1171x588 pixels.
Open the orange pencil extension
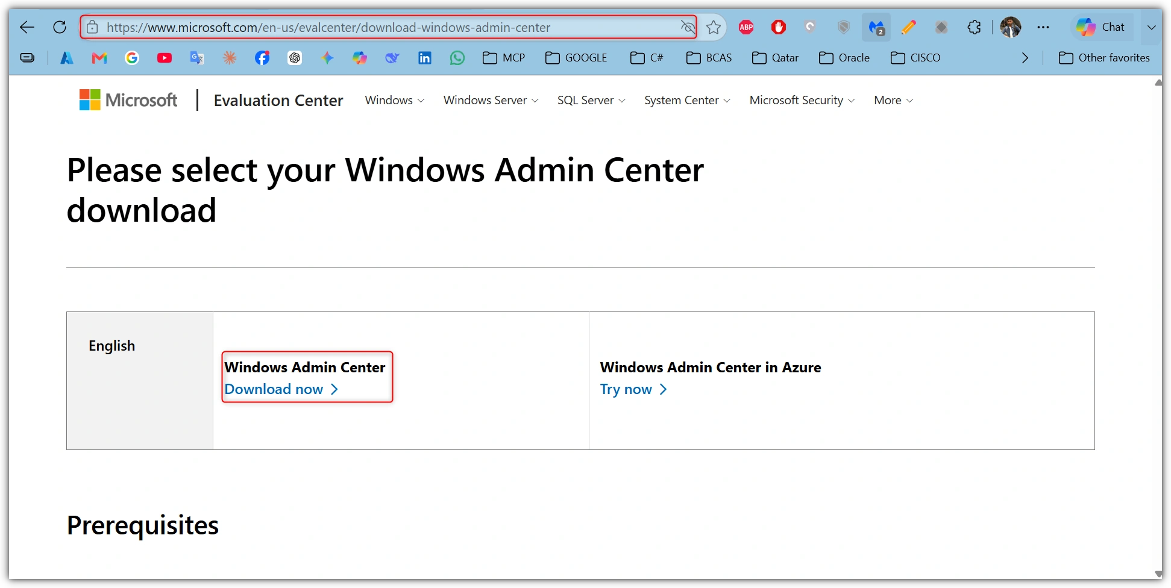point(909,27)
